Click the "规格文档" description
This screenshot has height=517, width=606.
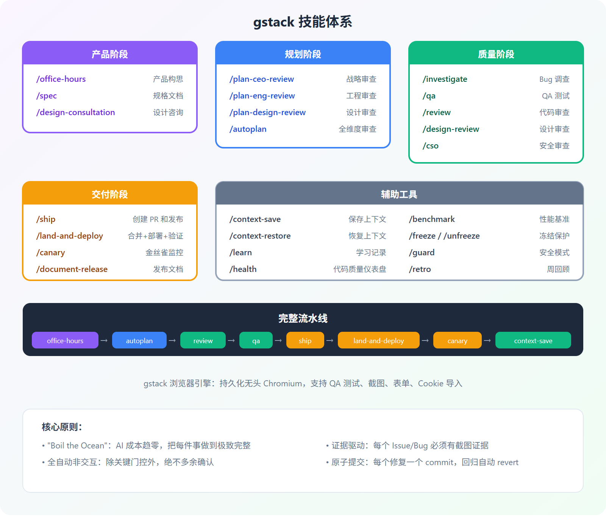click(x=168, y=95)
